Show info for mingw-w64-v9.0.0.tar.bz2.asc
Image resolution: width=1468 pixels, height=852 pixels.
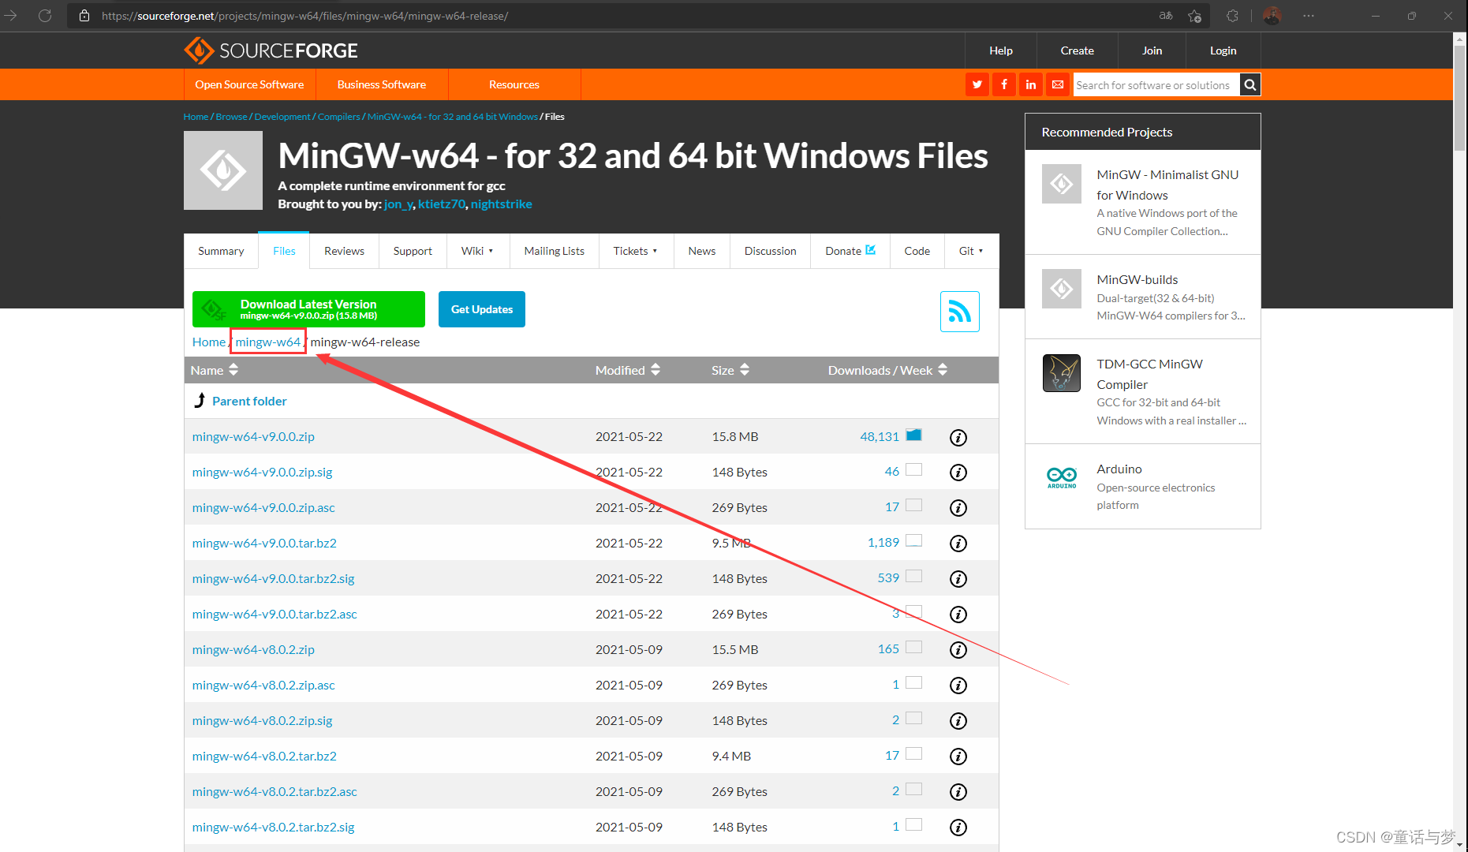coord(958,615)
